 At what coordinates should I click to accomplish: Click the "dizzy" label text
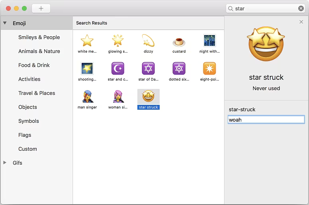pyautogui.click(x=148, y=51)
